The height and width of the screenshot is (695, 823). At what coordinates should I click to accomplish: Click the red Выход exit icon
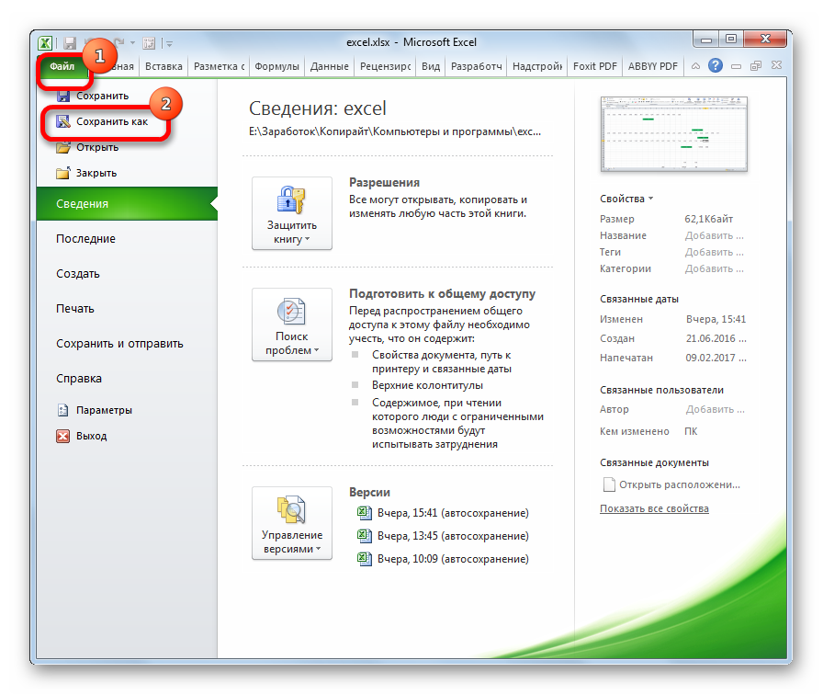[x=62, y=436]
